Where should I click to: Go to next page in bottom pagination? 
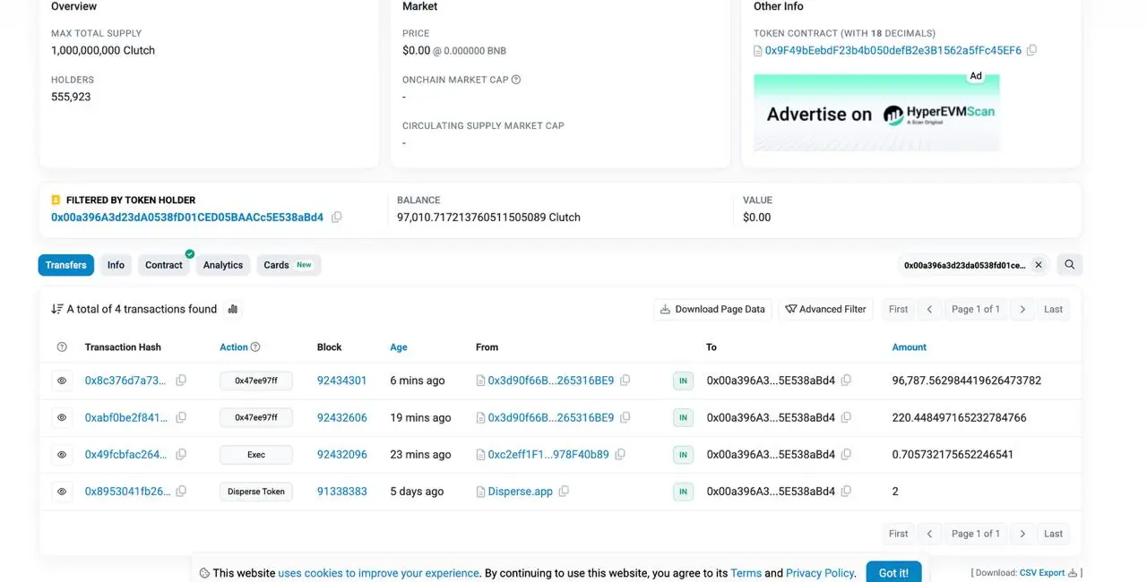tap(1022, 534)
